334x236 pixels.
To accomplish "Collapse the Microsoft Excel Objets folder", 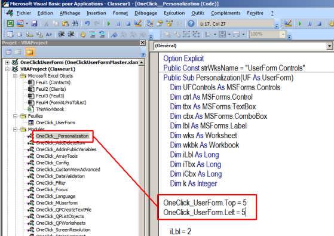I will 16,76.
